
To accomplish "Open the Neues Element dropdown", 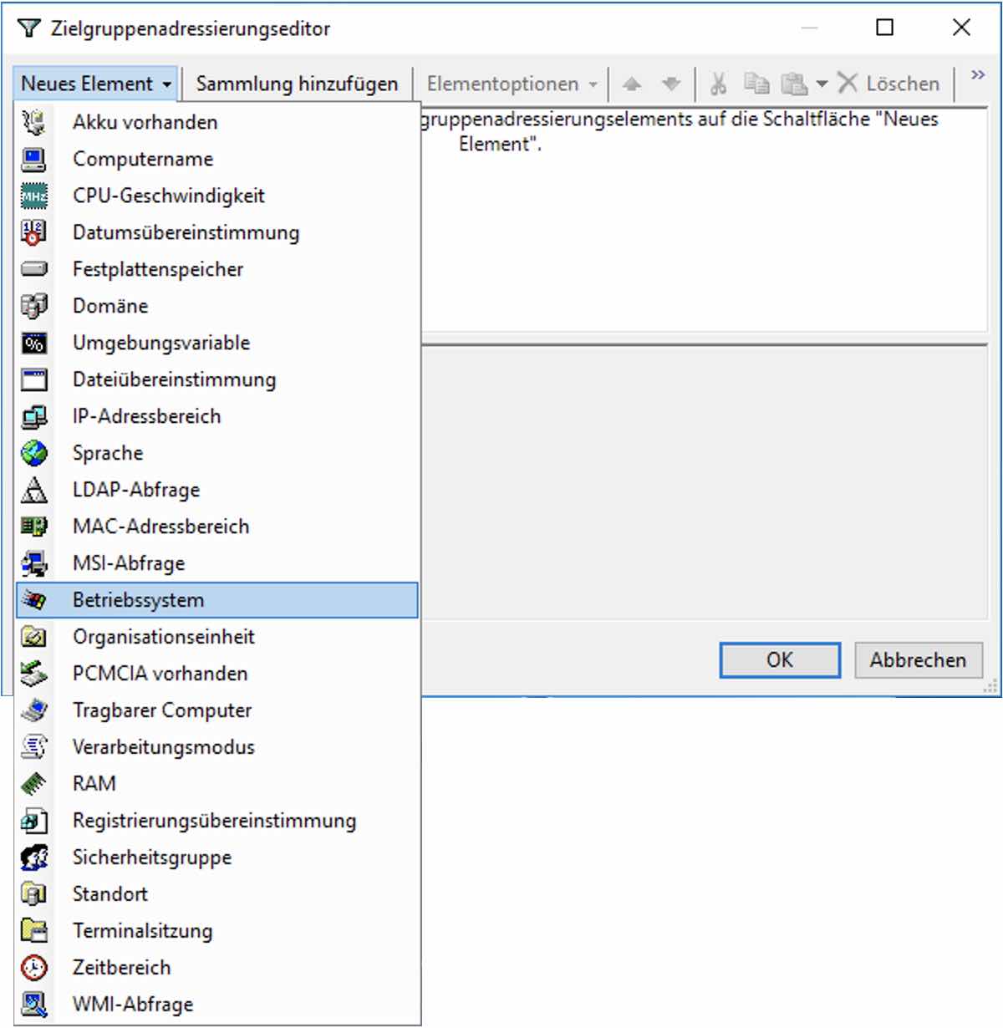I will 96,84.
